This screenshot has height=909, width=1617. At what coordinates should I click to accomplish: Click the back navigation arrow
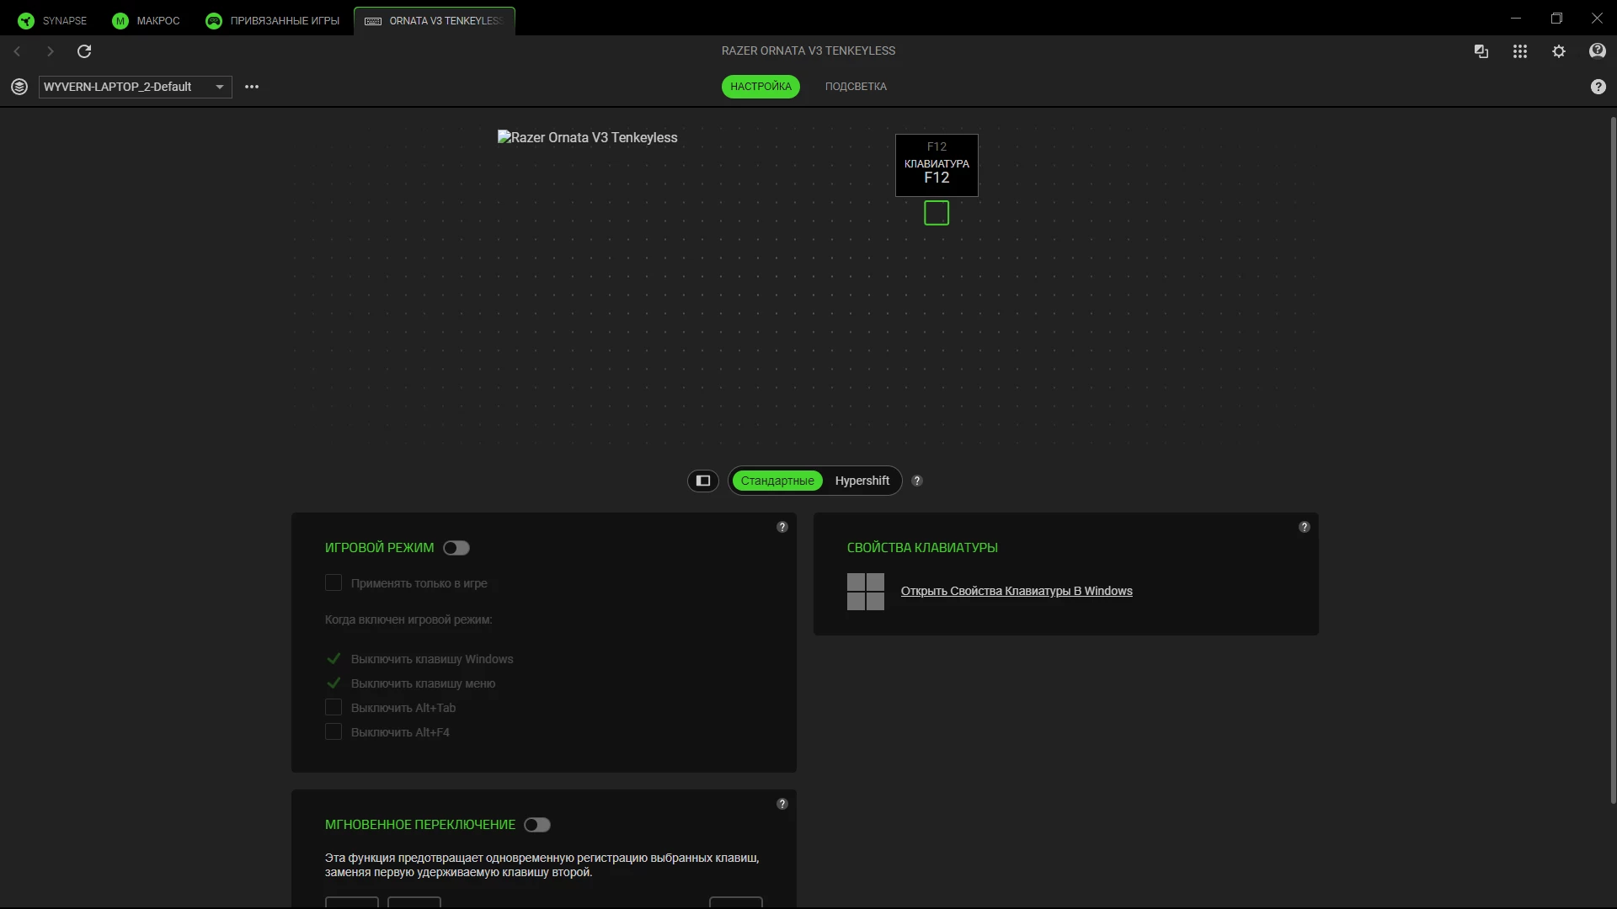tap(17, 51)
